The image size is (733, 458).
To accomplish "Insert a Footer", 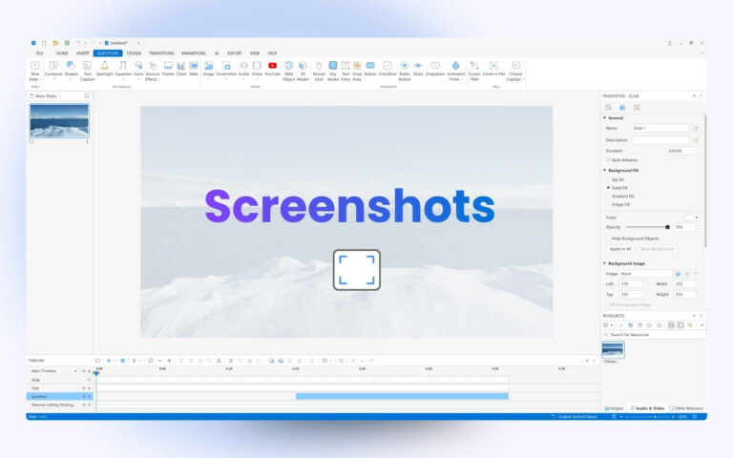I will click(168, 69).
